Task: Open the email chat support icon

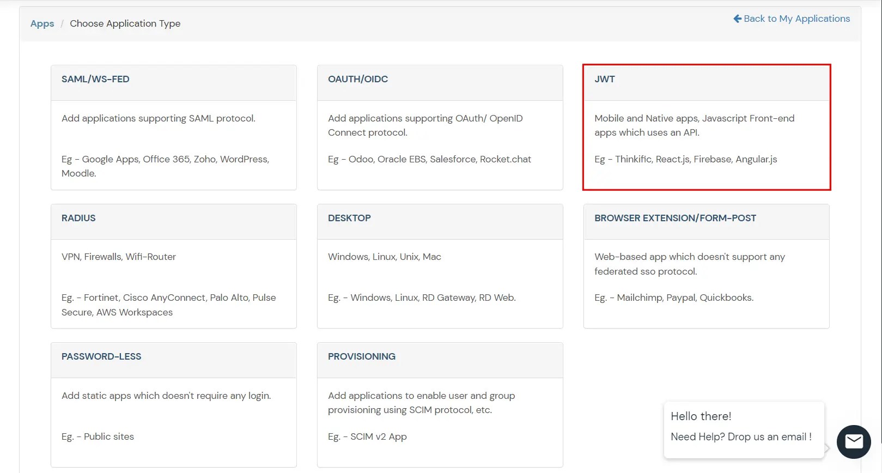Action: [x=854, y=441]
